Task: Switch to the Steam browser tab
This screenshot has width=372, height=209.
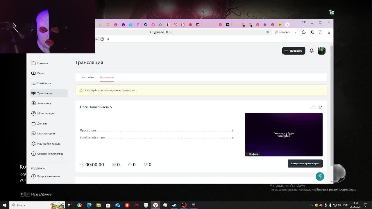Action: tap(145, 25)
